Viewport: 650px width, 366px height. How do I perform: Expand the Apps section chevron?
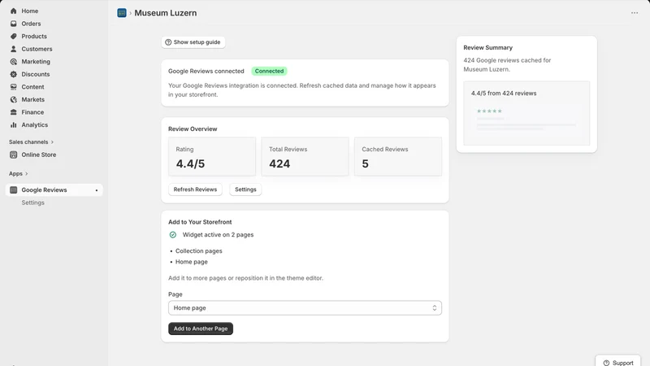pyautogui.click(x=27, y=174)
